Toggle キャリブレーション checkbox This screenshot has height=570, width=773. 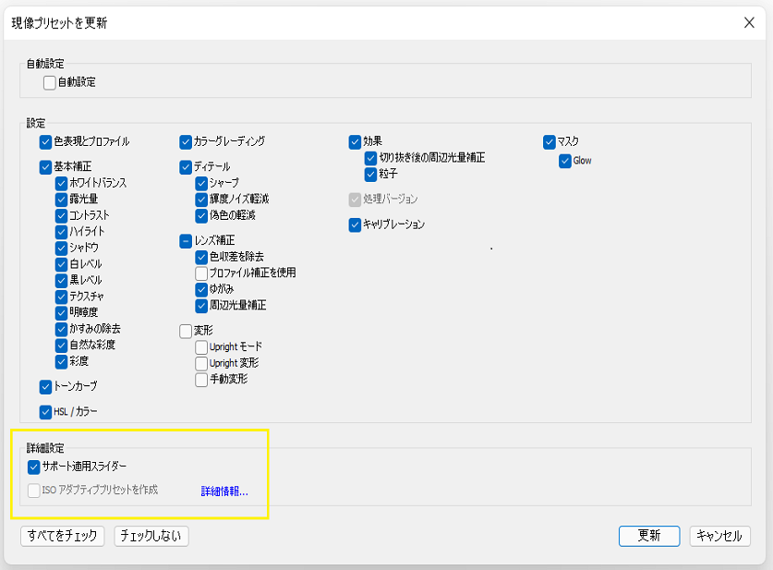355,224
